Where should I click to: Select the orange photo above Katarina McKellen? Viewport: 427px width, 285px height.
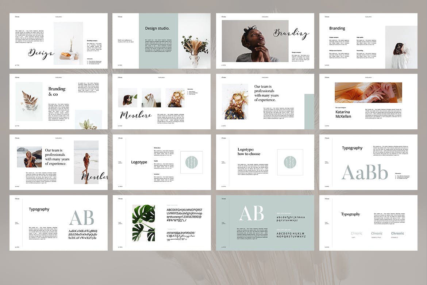(x=368, y=92)
